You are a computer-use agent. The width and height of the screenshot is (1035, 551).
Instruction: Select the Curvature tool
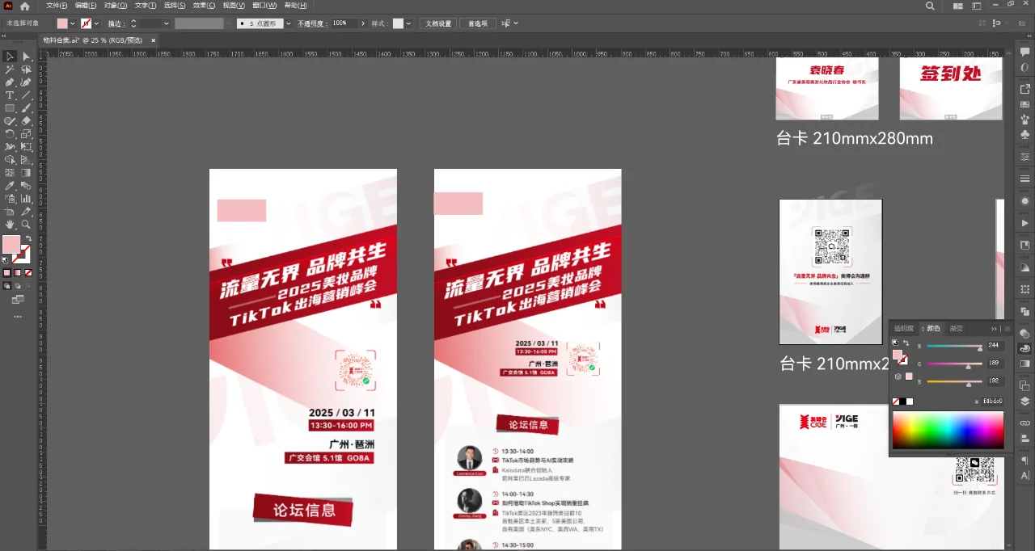point(26,82)
